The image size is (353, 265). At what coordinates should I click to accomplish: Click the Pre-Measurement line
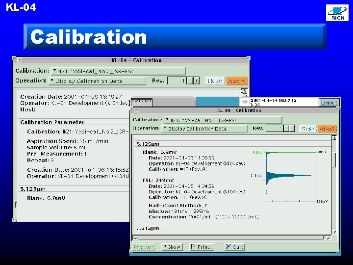57,154
